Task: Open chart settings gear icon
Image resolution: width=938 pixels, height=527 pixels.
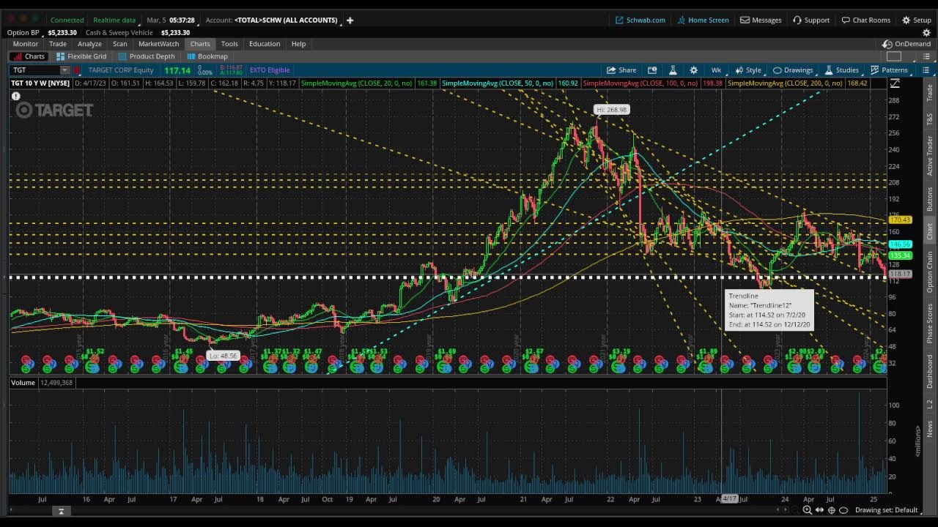Action: pos(693,70)
